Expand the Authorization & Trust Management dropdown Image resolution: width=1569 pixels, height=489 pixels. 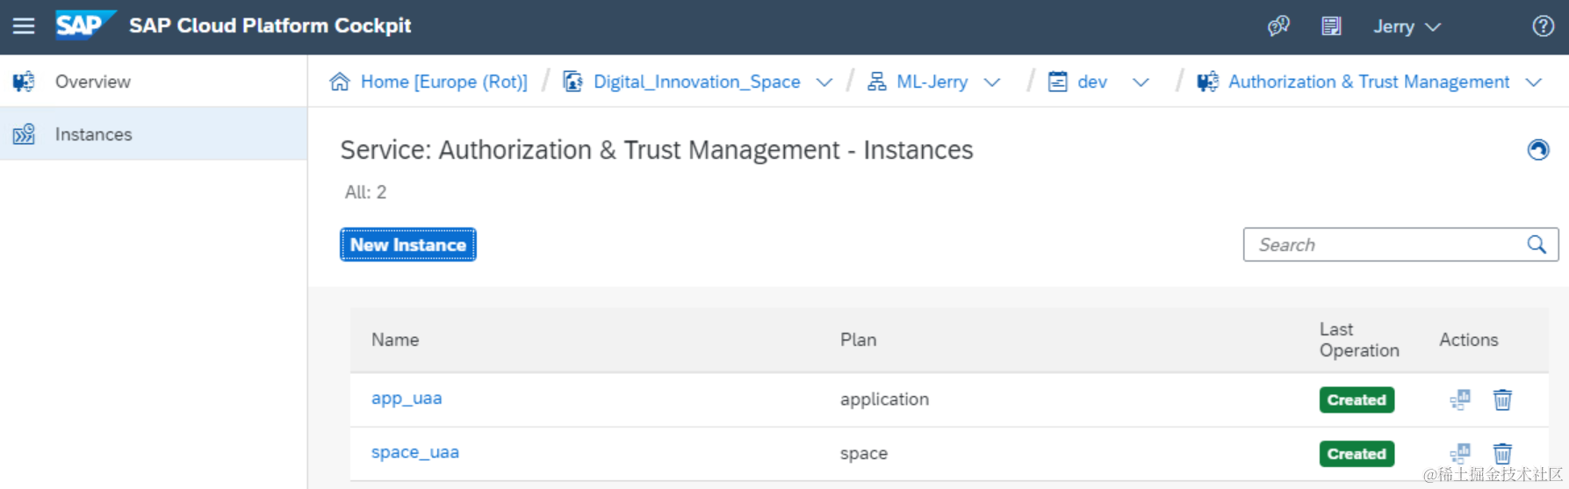1534,83
